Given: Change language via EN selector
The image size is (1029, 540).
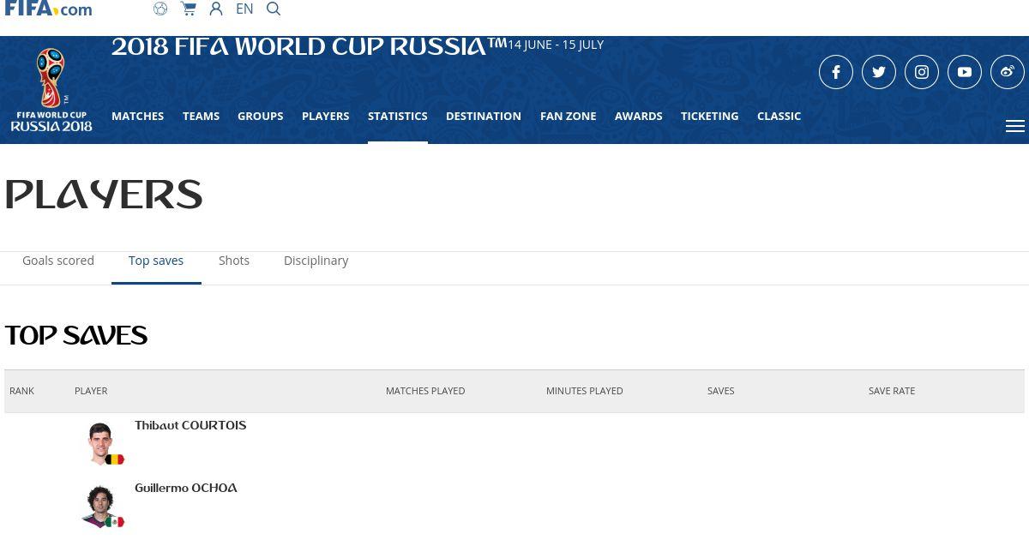Looking at the screenshot, I should click(x=244, y=9).
